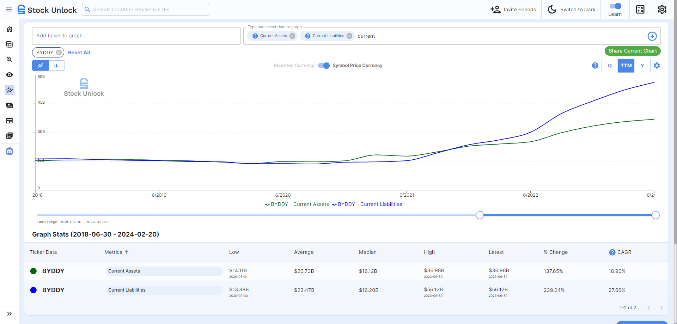The height and width of the screenshot is (324, 677).
Task: Click the Current Liabilities metric pill in table
Action: pos(164,290)
